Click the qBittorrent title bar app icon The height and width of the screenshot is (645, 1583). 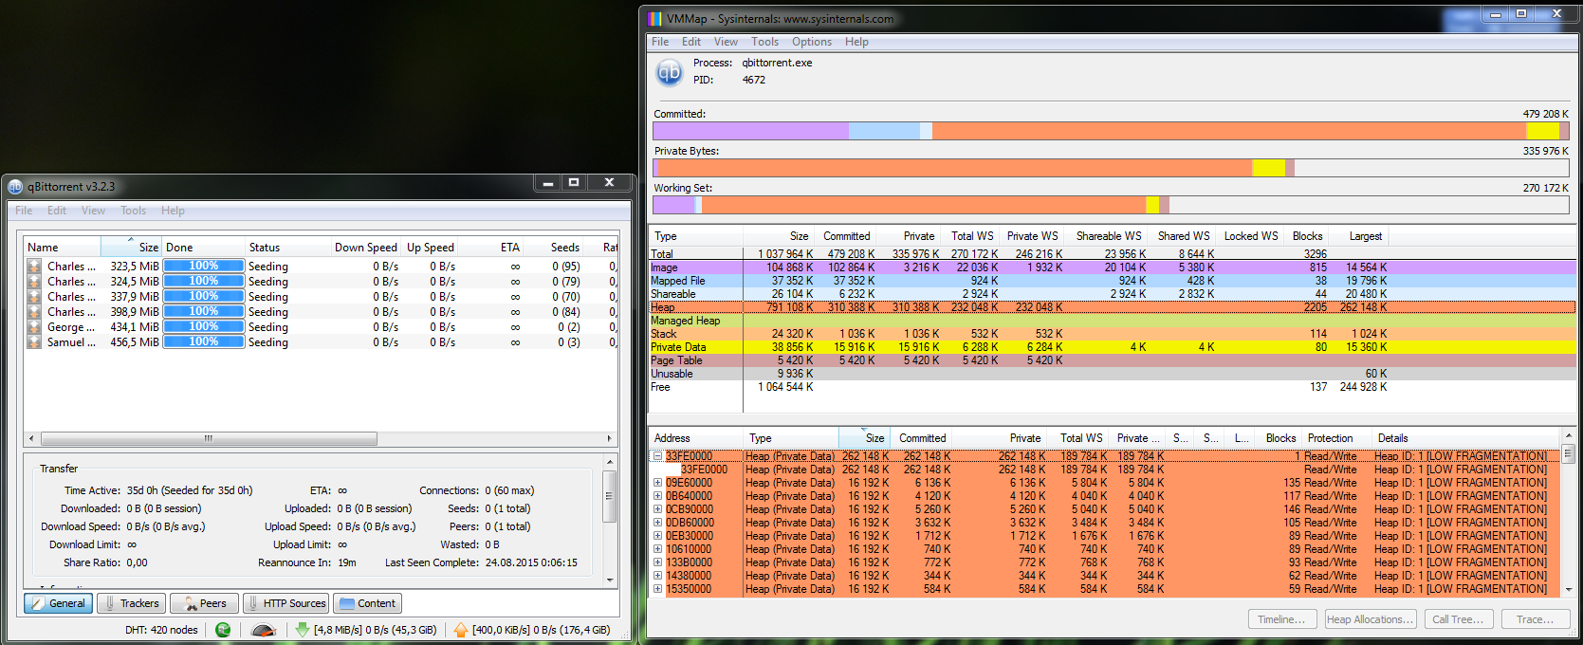tap(15, 187)
